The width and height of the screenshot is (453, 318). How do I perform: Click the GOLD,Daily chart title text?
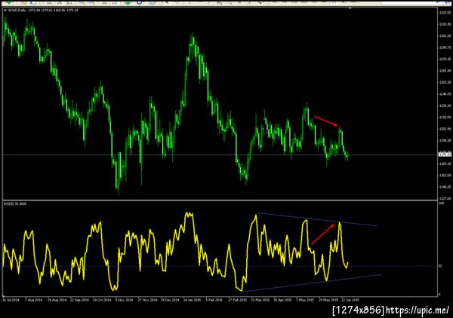[x=17, y=11]
